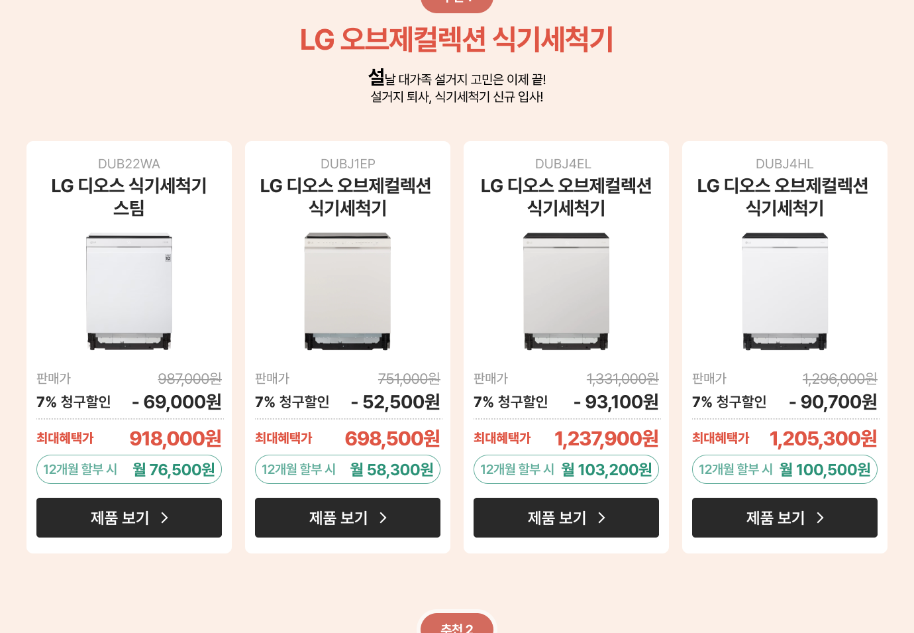Screen dimensions: 914x633
Task: Open the DUBJ1EP beige dishwasher image
Action: click(x=348, y=291)
